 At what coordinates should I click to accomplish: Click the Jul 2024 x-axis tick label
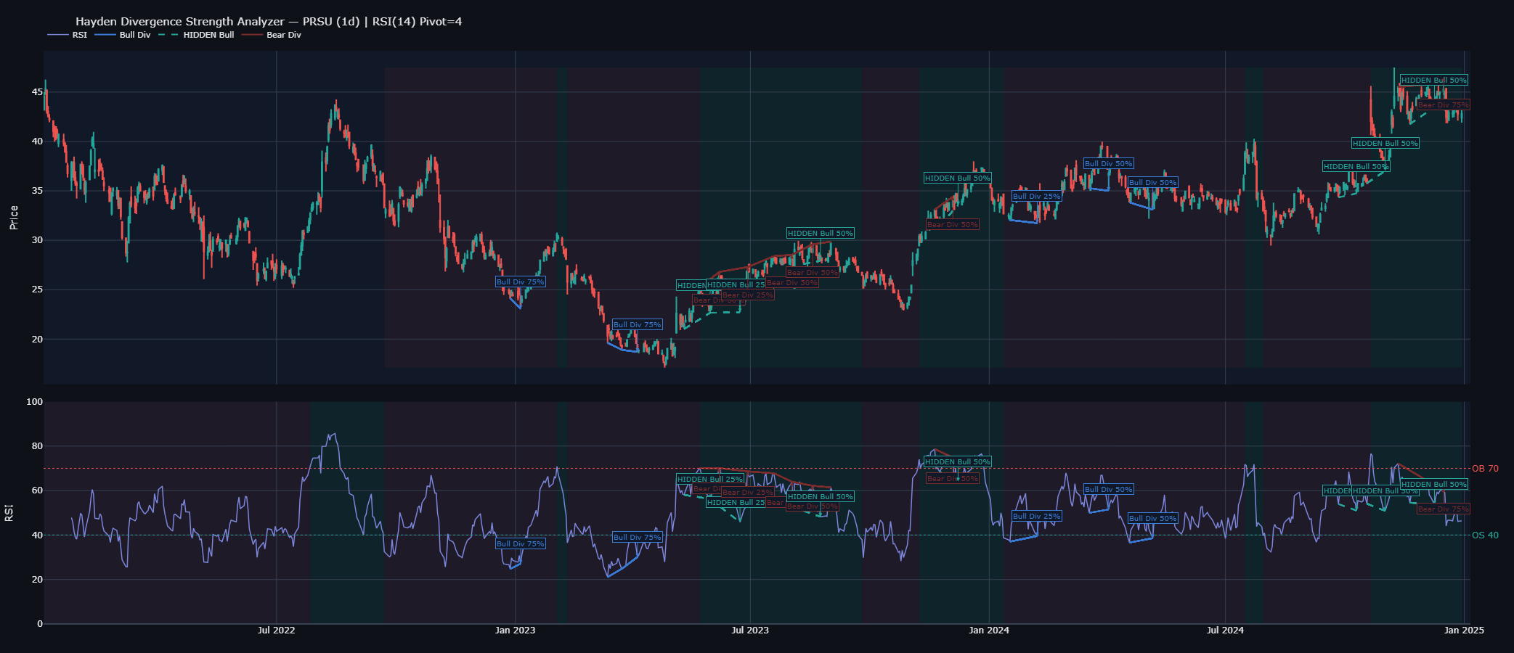1225,630
